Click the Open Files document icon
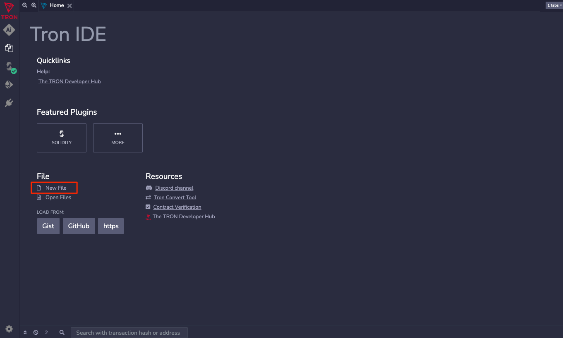This screenshot has height=338, width=563. pos(39,198)
